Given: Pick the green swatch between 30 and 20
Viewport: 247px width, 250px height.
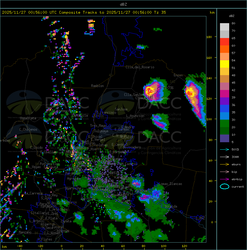Looking at the screenshot, I should point(224,124).
